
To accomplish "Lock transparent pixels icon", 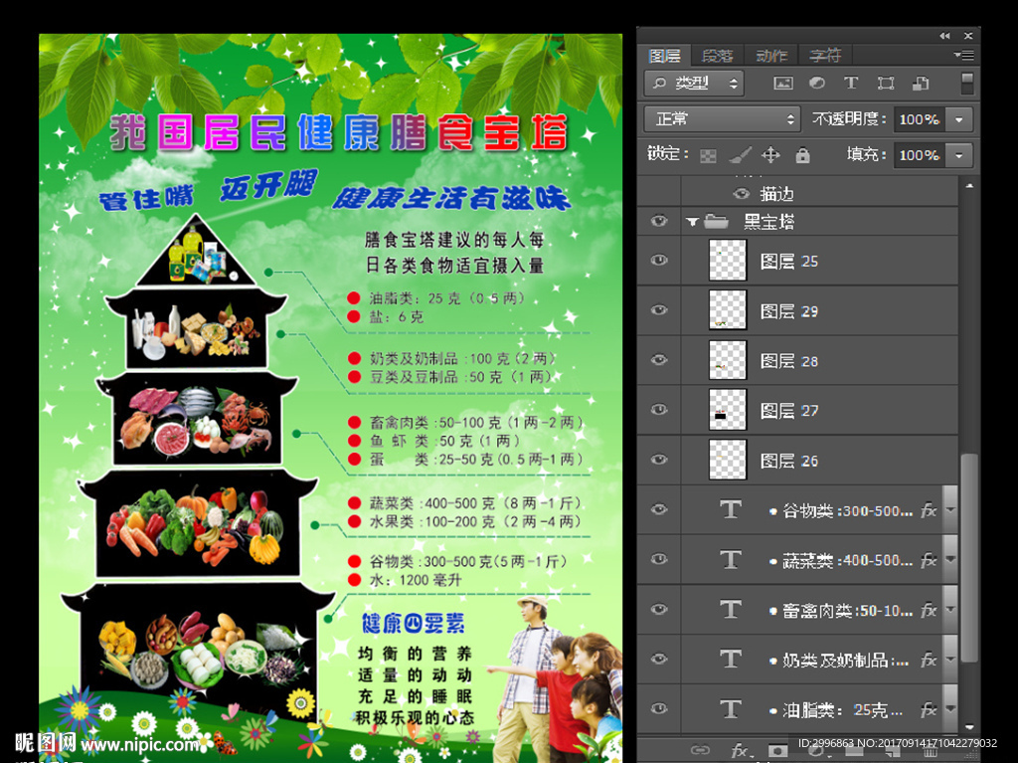I will point(708,155).
